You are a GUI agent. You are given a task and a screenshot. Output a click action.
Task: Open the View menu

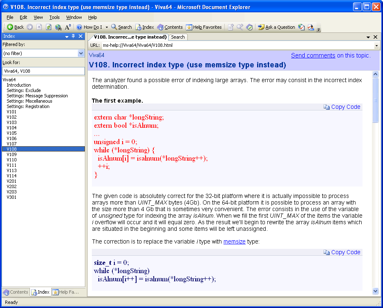[38, 17]
